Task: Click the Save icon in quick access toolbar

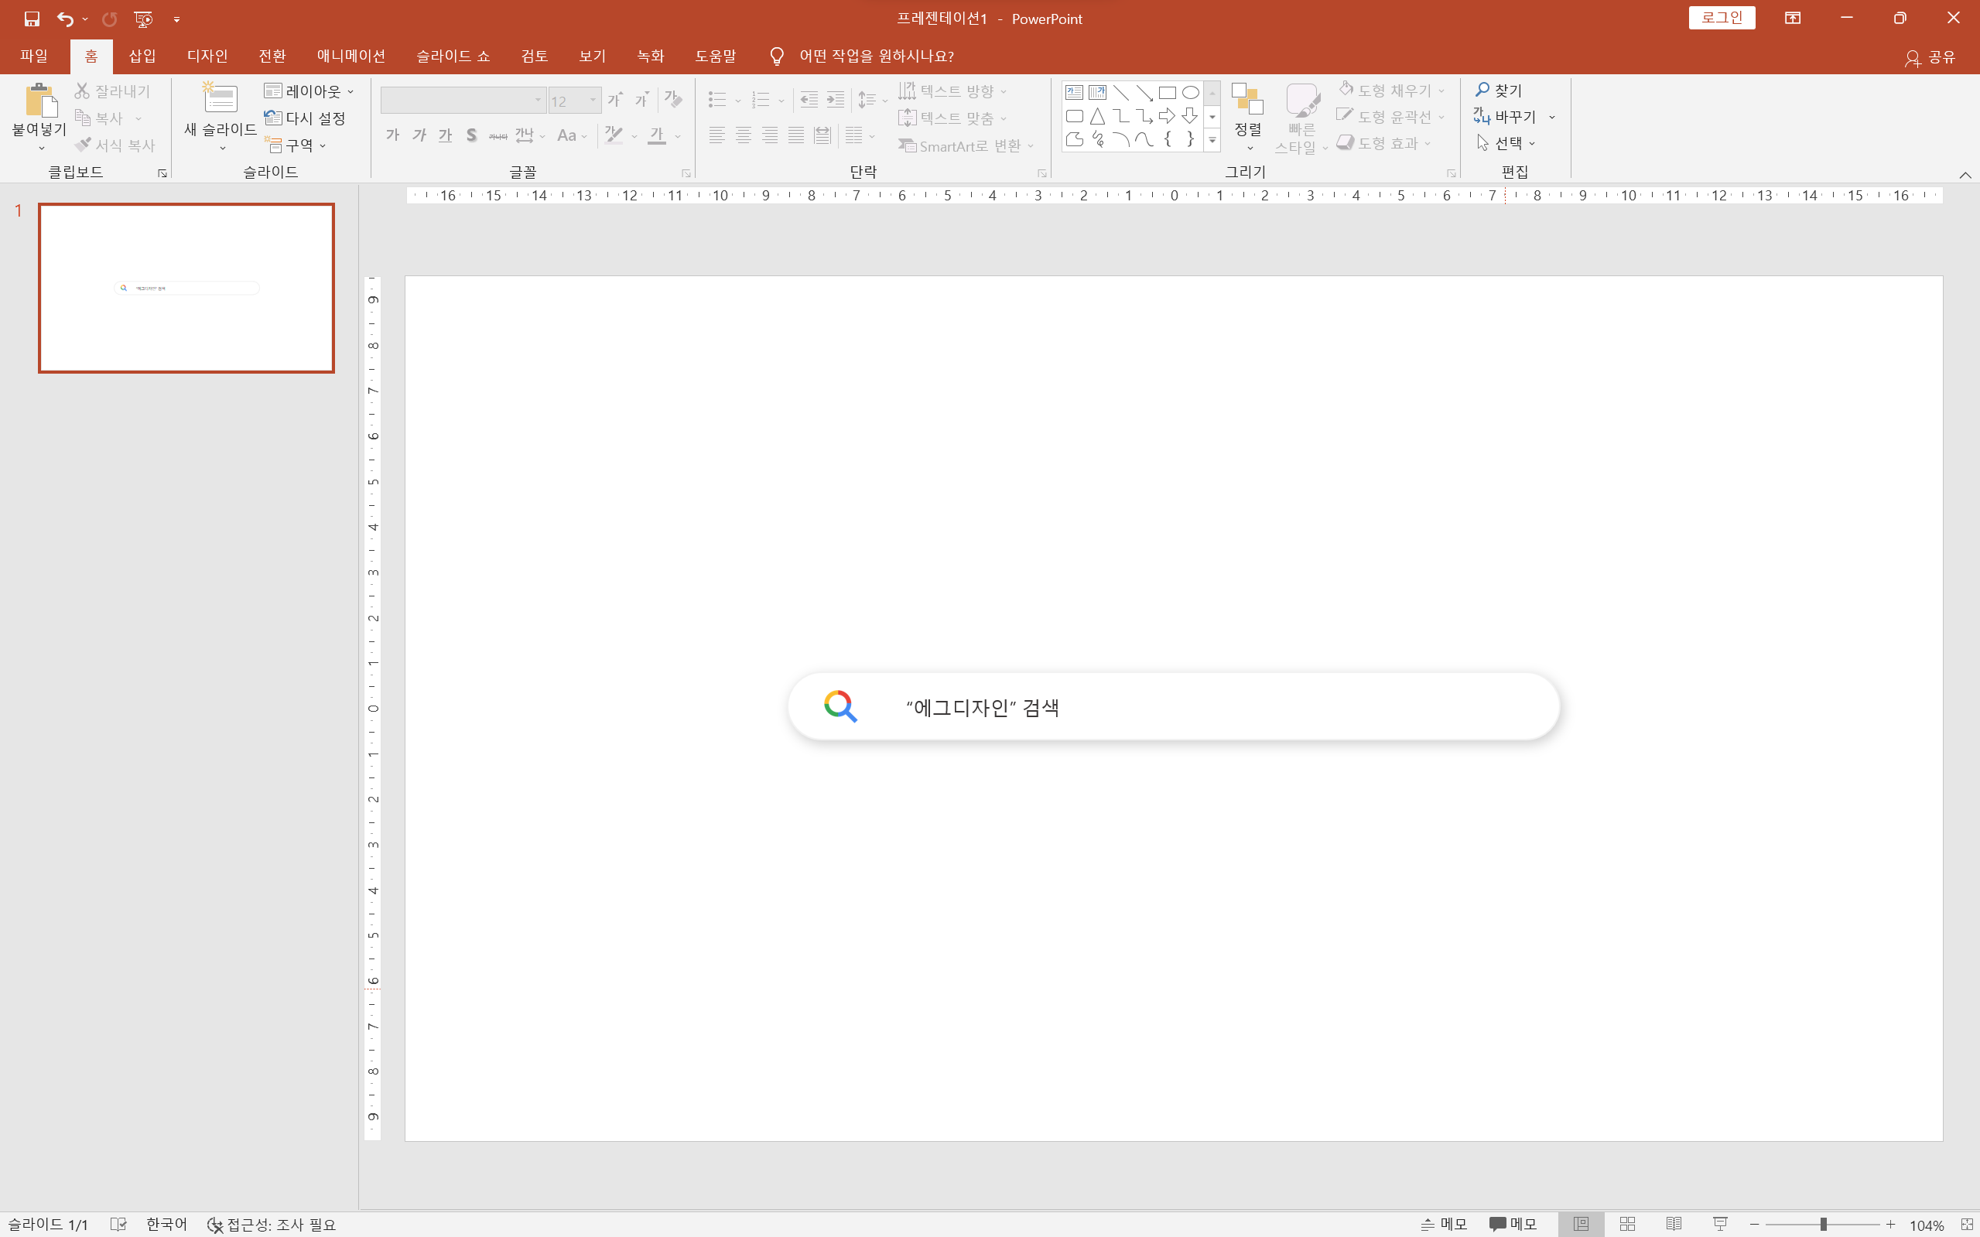Action: (32, 18)
